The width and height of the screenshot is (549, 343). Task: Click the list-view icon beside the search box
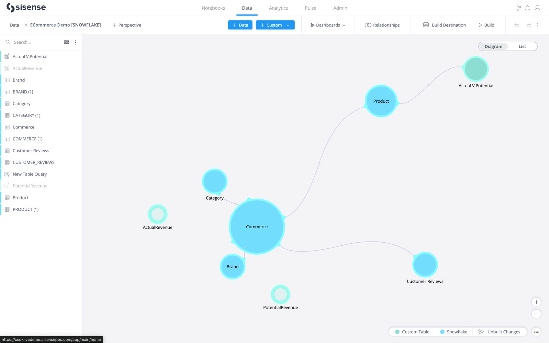[x=66, y=42]
